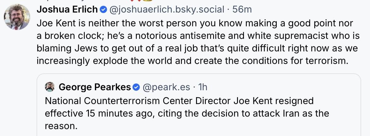The height and width of the screenshot is (136, 370).
Task: Open George Pearkes' profile via display name
Action: click(95, 87)
